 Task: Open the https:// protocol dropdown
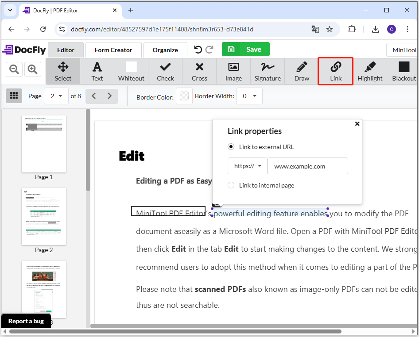click(x=248, y=166)
